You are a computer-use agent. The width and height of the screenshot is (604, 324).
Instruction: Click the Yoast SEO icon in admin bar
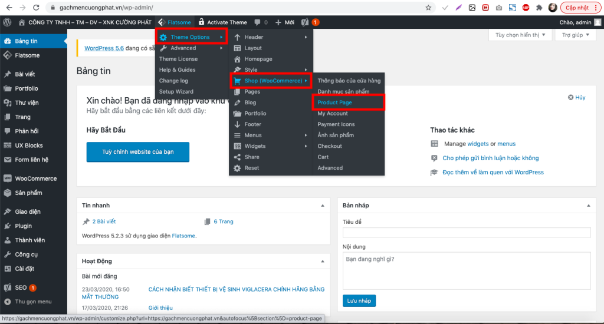[x=305, y=22]
